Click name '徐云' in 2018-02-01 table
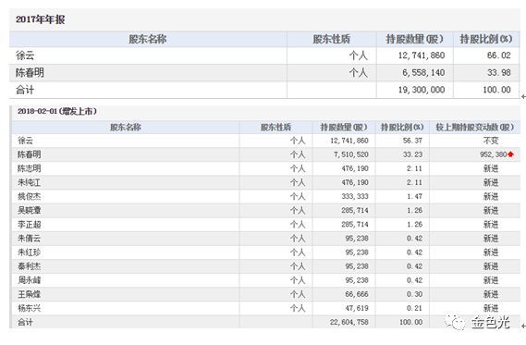The width and height of the screenshot is (526, 345). [26, 141]
